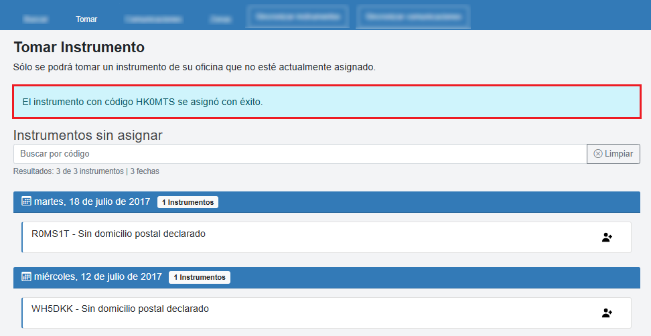
Task: Select the R0MS1T instrument row
Action: click(x=301, y=238)
